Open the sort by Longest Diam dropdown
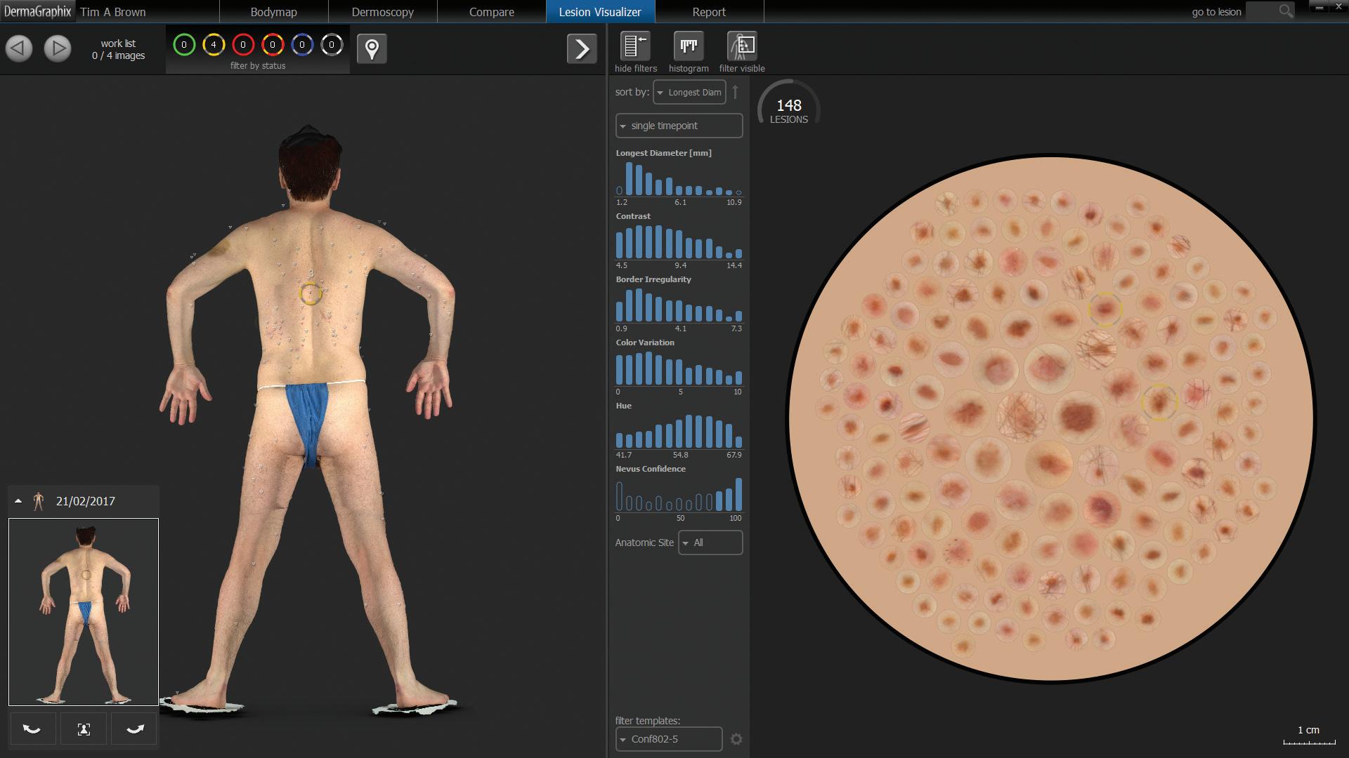The height and width of the screenshot is (758, 1349). pos(689,92)
